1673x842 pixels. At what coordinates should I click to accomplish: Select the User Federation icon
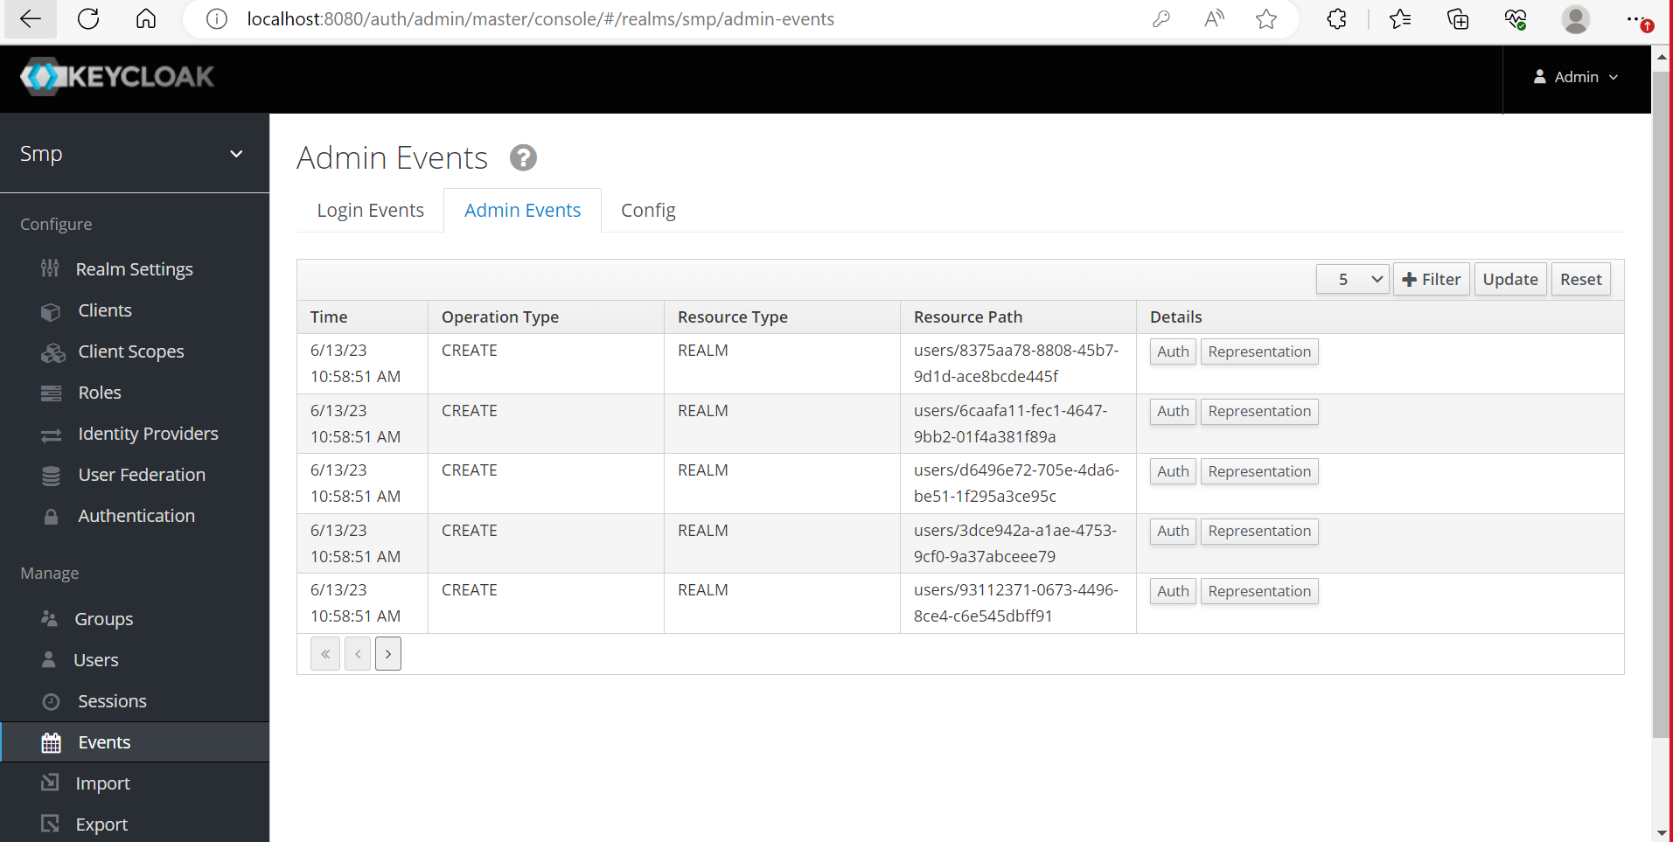pos(52,474)
